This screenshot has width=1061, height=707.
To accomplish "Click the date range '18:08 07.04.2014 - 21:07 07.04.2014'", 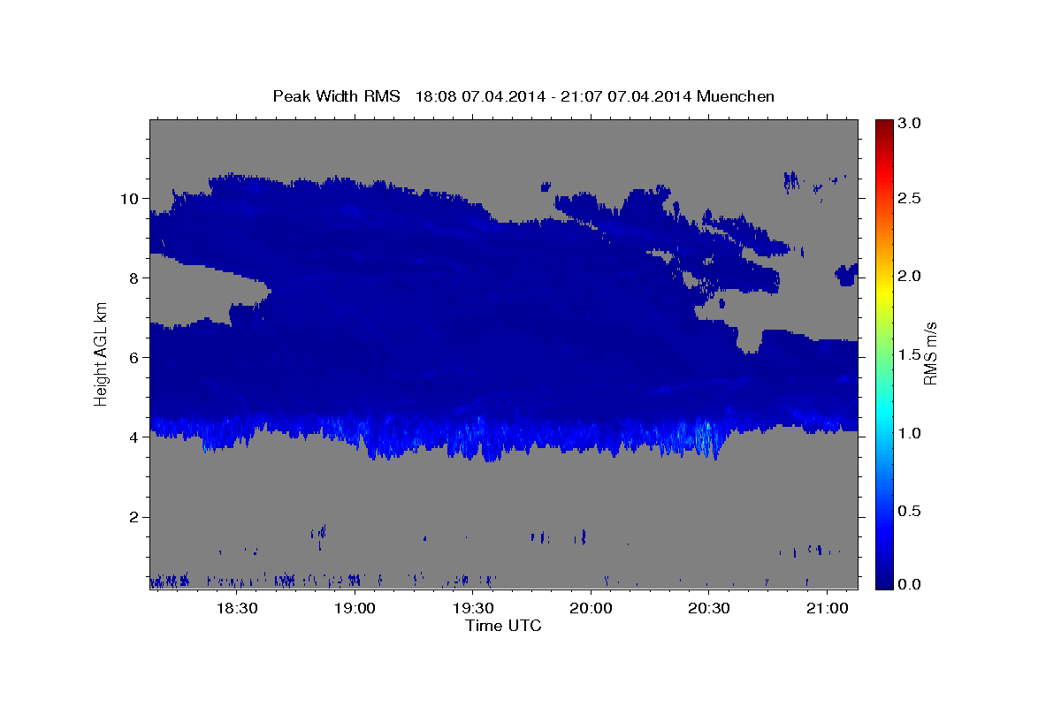I will [553, 96].
